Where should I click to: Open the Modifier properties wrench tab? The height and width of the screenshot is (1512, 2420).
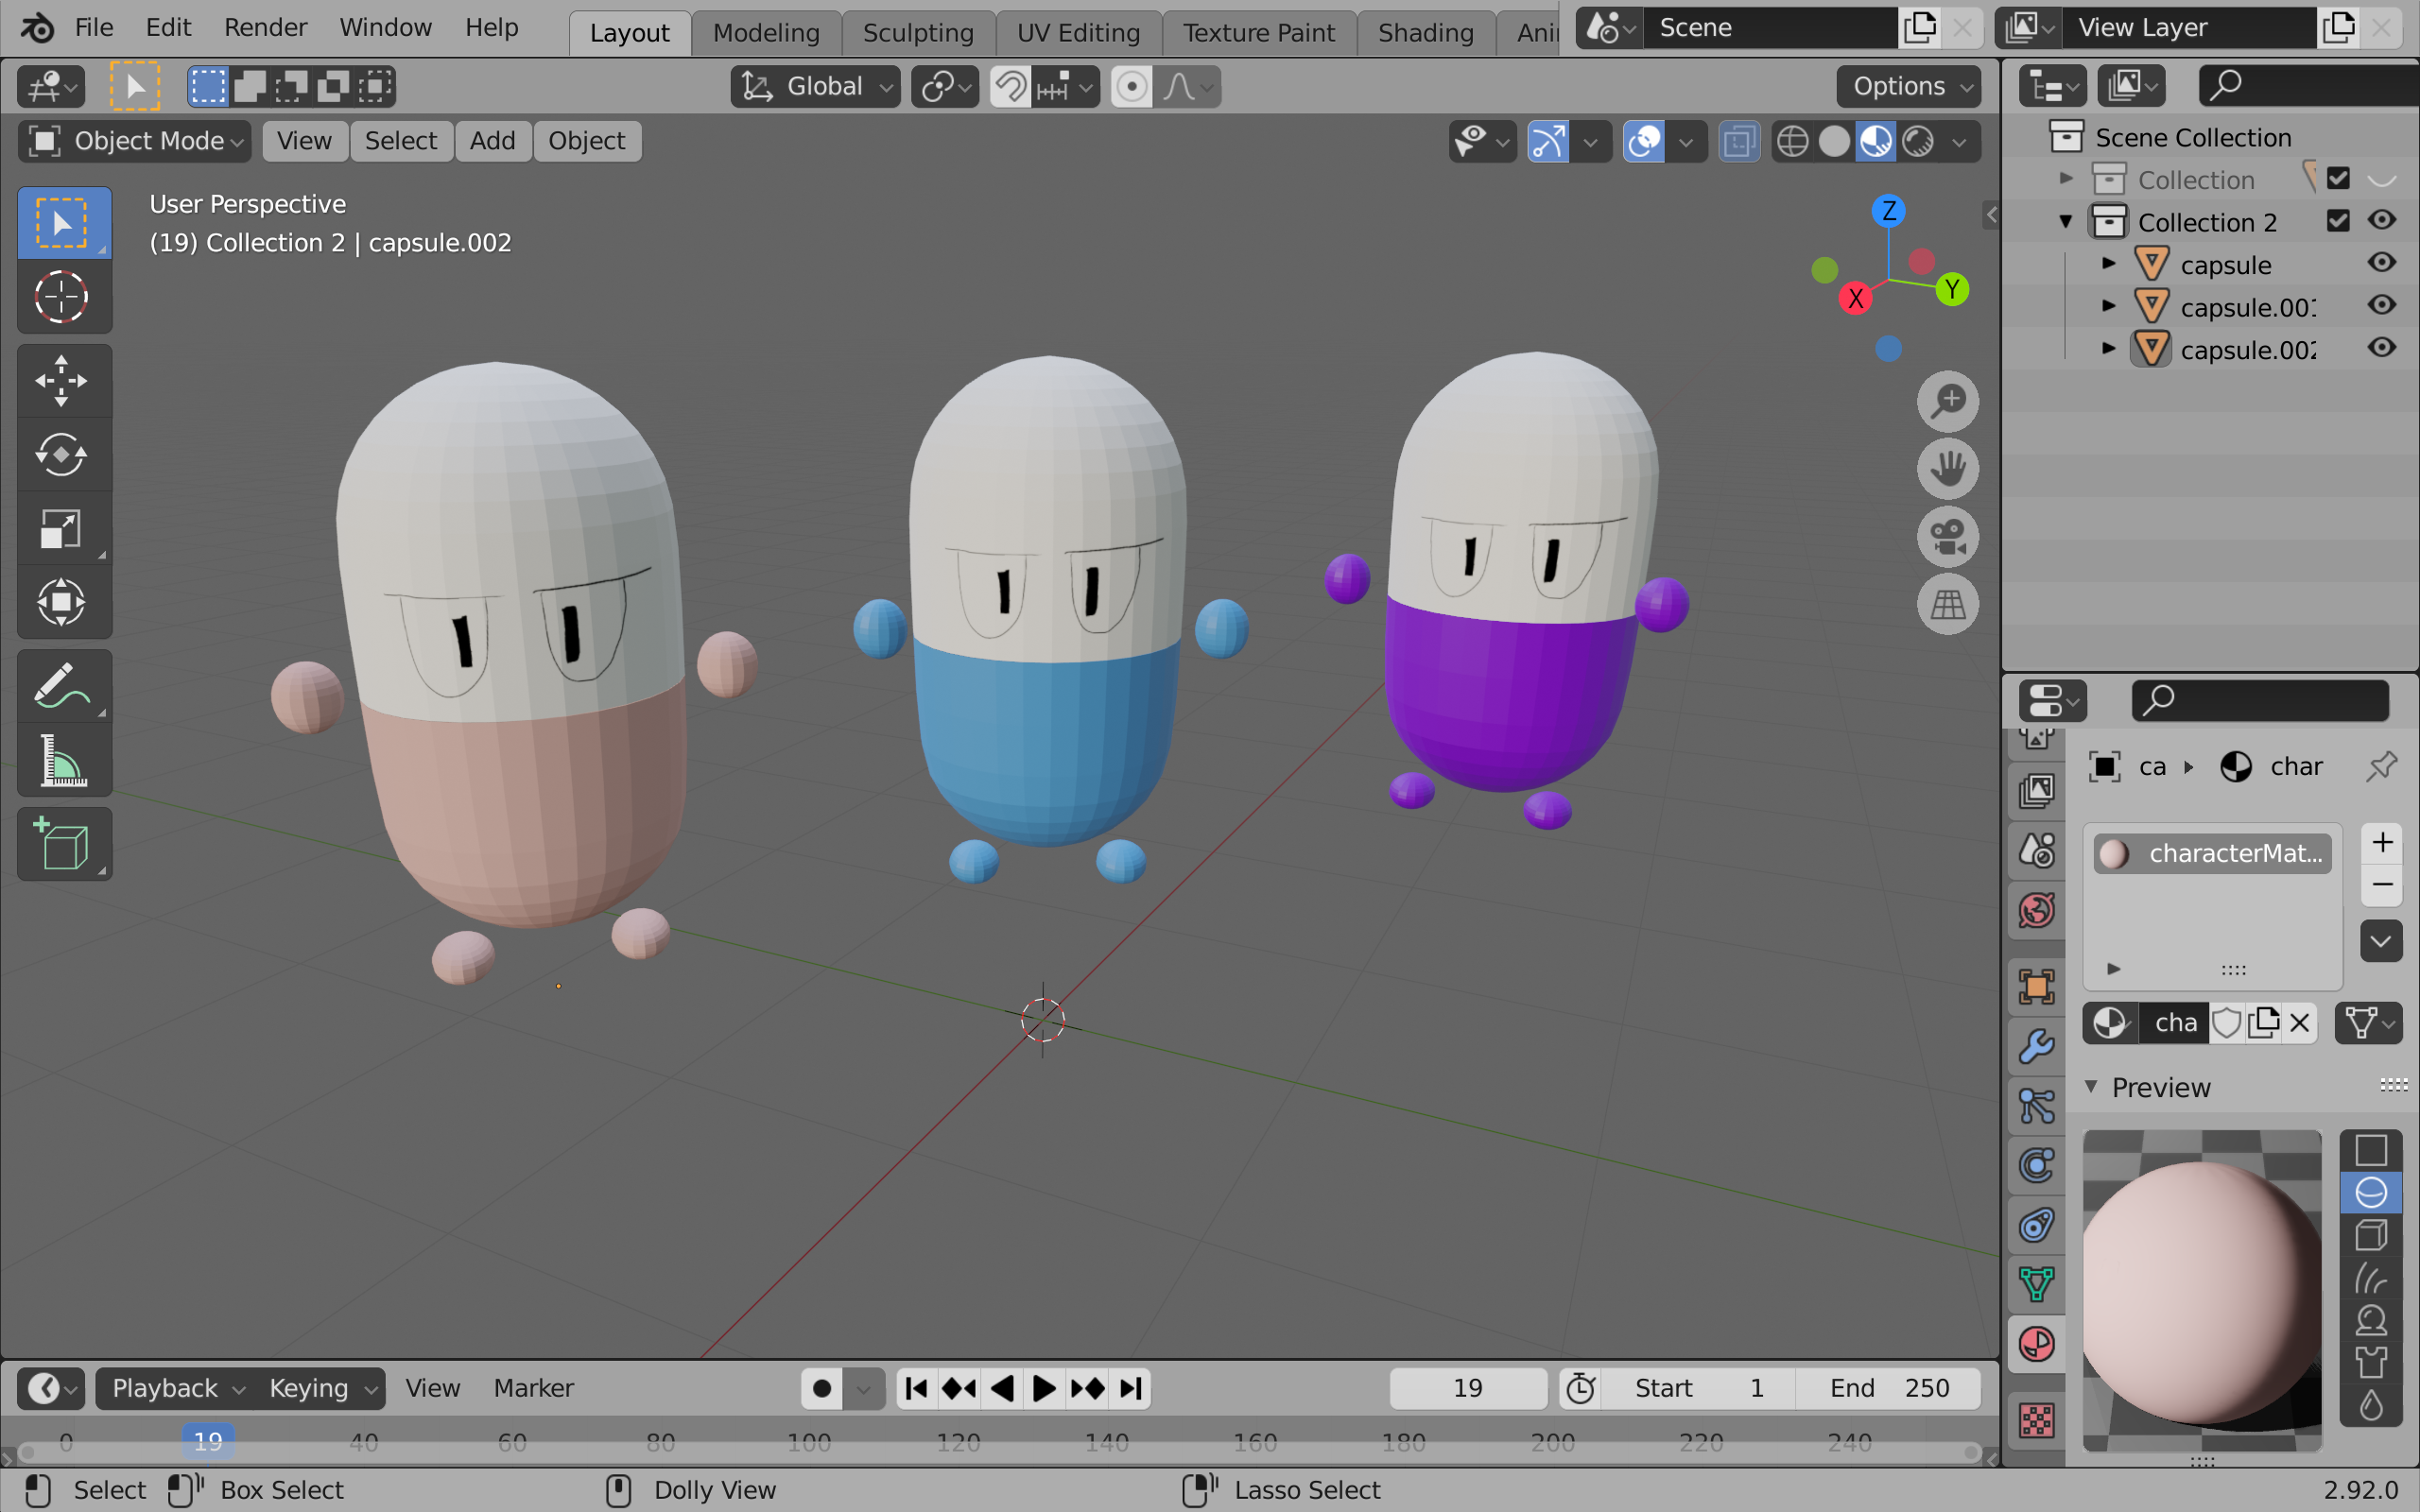pyautogui.click(x=2037, y=1047)
